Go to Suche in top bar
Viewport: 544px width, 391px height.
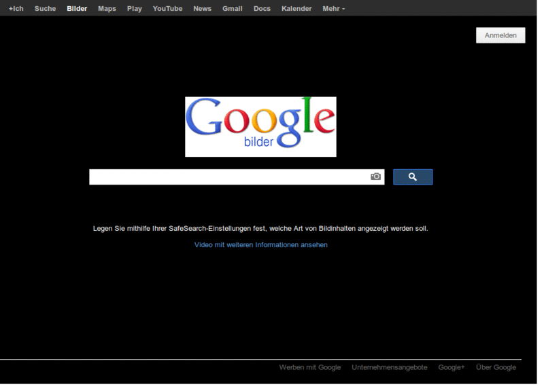(45, 9)
